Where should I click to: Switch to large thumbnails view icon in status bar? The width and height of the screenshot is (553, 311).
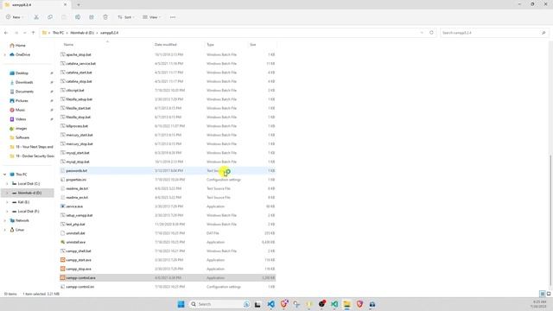click(x=549, y=294)
